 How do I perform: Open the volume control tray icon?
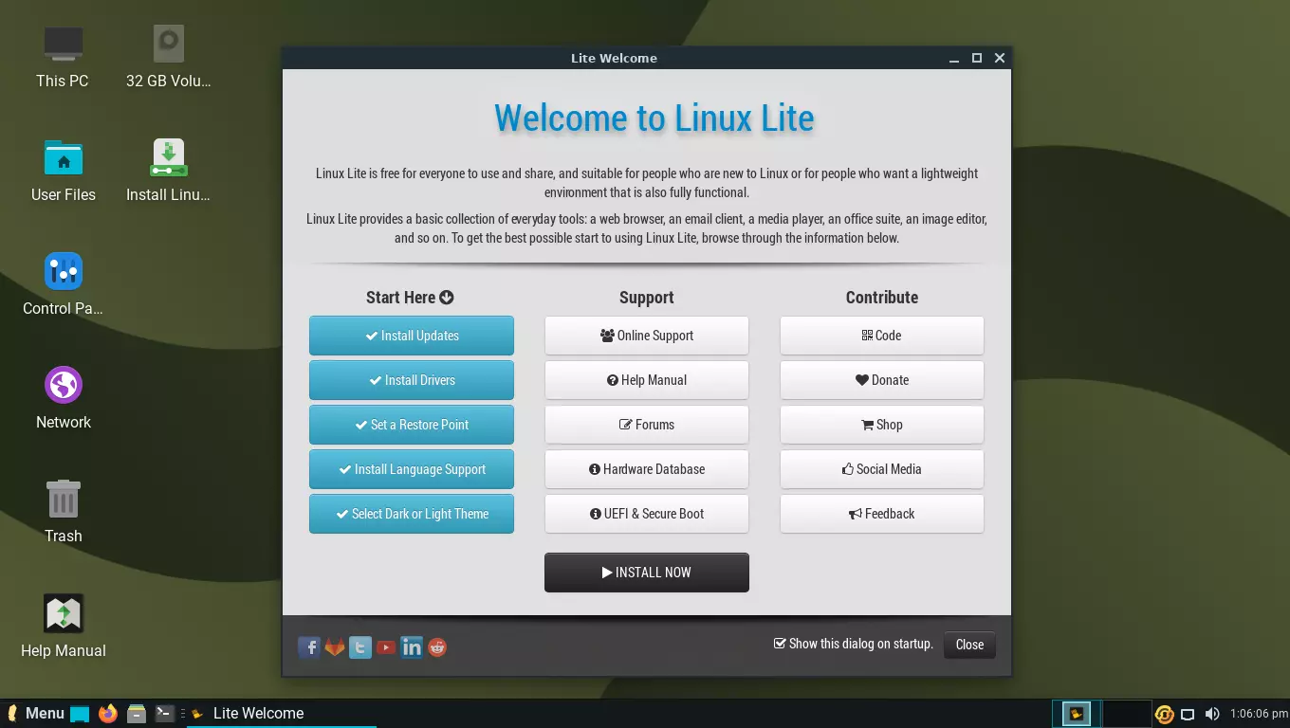1211,714
